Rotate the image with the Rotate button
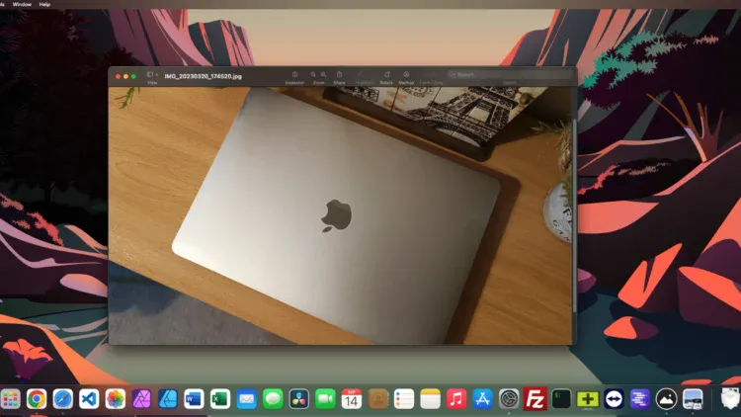 coord(386,75)
